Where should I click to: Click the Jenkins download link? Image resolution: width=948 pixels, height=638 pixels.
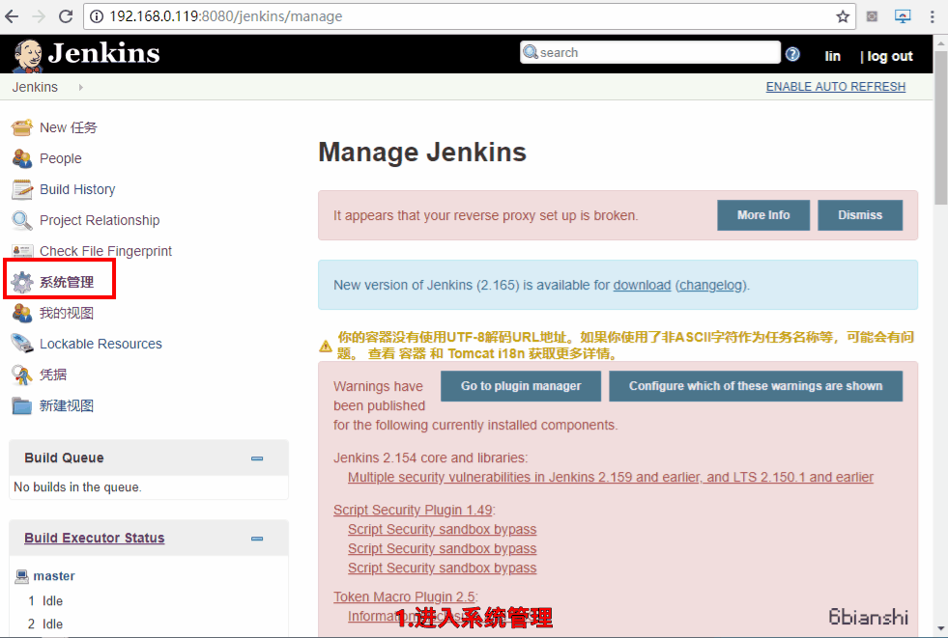click(642, 285)
